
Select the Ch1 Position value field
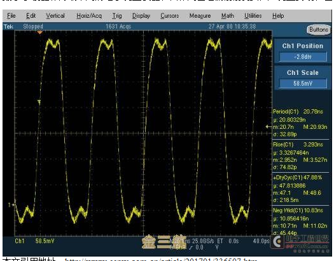point(303,57)
